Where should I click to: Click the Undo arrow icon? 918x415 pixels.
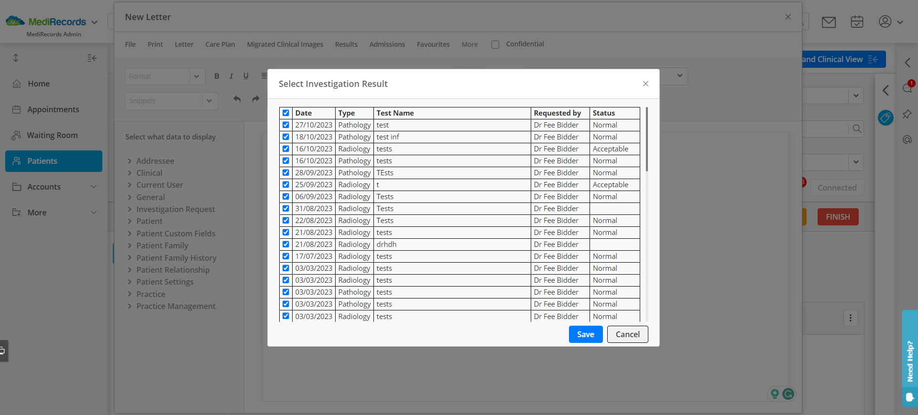pos(237,99)
